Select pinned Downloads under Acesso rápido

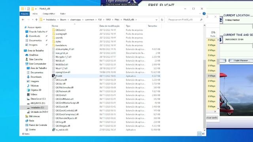34,36
